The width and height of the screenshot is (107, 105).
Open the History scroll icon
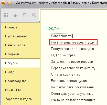(25, 15)
